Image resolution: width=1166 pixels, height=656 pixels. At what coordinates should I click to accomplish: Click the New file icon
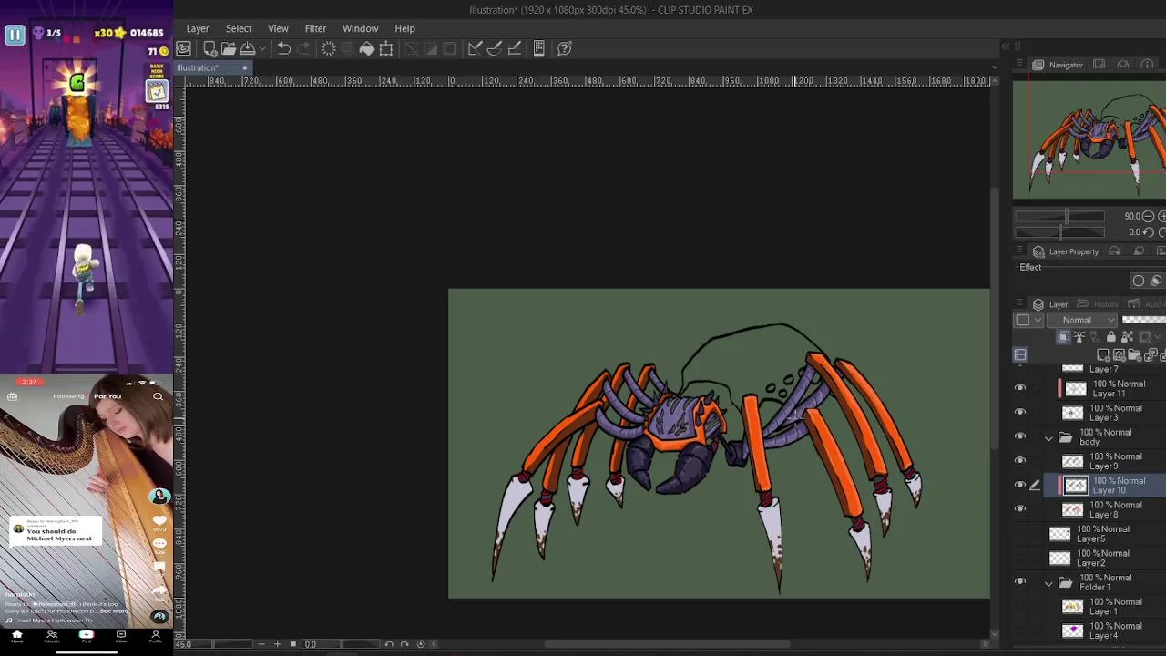pyautogui.click(x=210, y=48)
